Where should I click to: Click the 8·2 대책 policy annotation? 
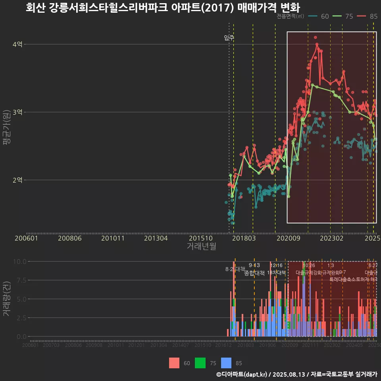(x=235, y=269)
